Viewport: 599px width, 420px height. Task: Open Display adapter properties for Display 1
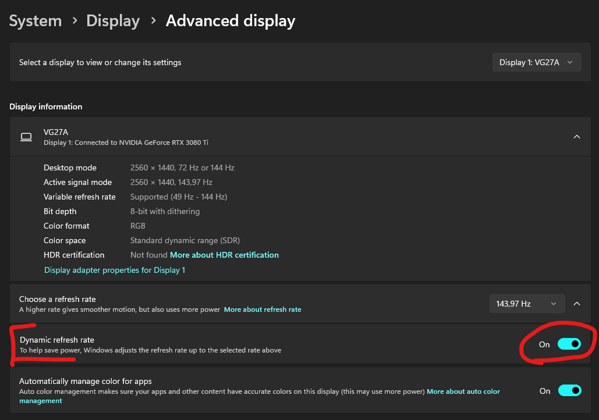pyautogui.click(x=115, y=270)
